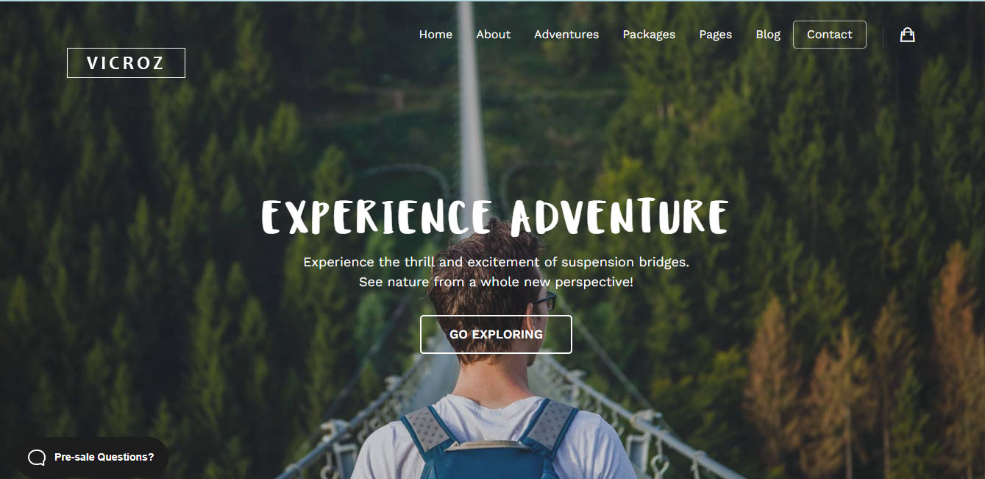
Task: Click the EXPERIENCE ADVENTURE headline
Action: point(495,217)
